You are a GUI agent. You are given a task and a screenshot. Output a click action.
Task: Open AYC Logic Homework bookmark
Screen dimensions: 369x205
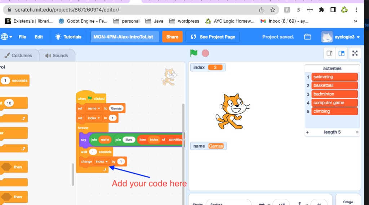[230, 21]
